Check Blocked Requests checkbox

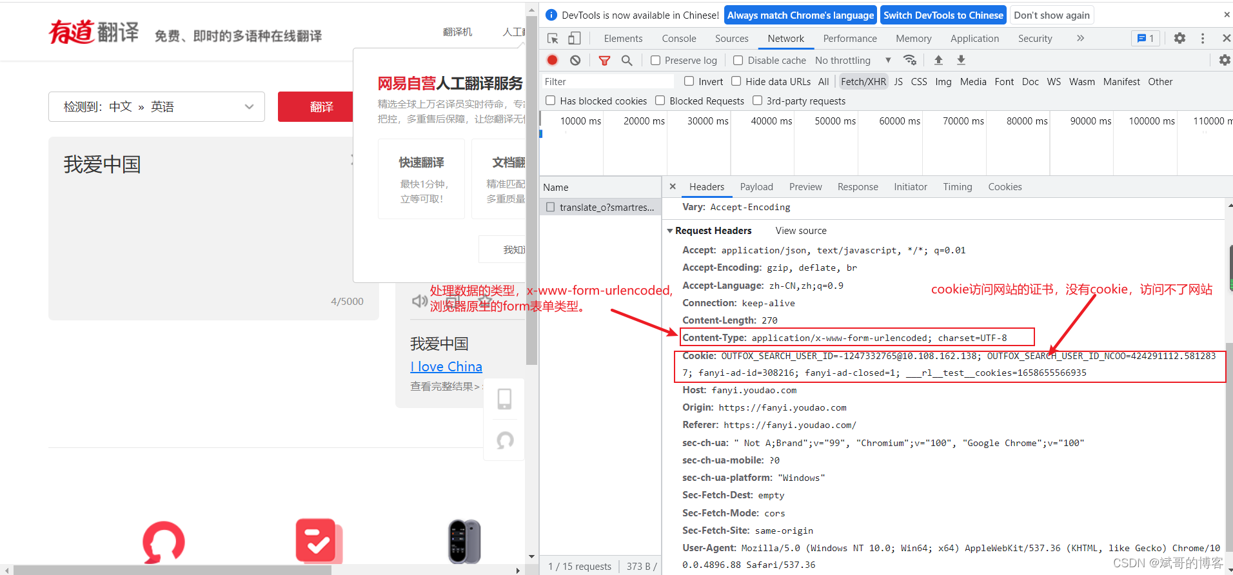[660, 101]
